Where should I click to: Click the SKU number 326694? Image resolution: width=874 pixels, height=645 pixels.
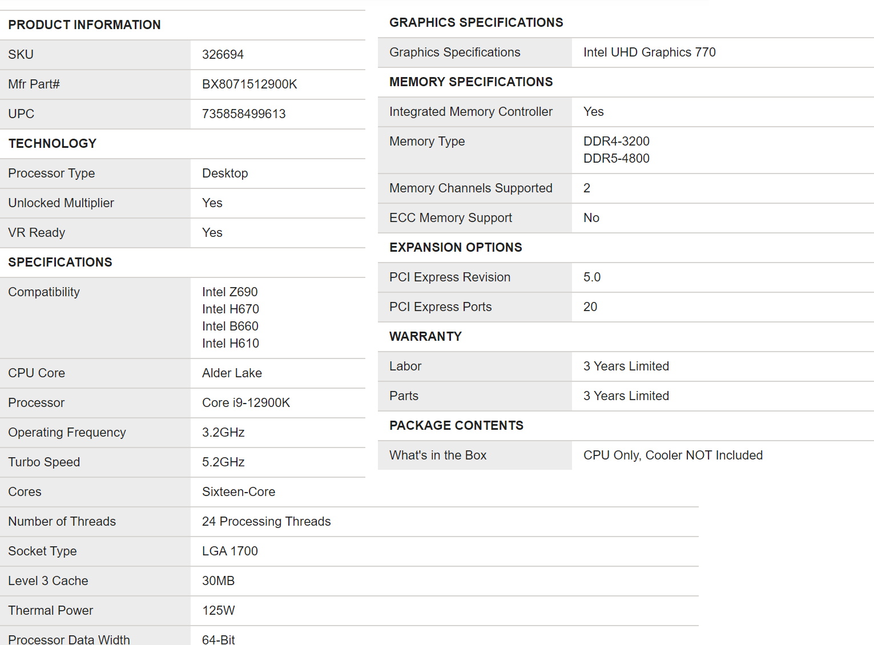coord(223,55)
